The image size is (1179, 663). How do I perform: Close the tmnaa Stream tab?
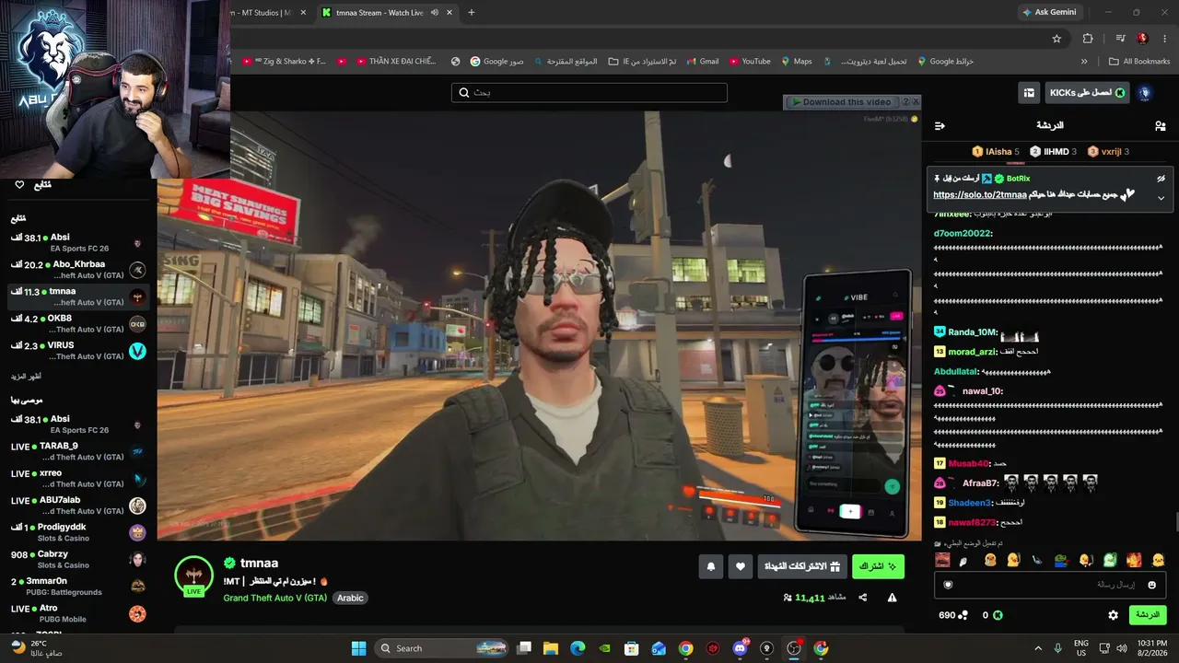pyautogui.click(x=449, y=12)
